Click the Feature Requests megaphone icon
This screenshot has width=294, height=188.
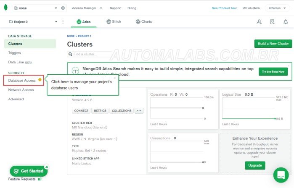click(40, 179)
